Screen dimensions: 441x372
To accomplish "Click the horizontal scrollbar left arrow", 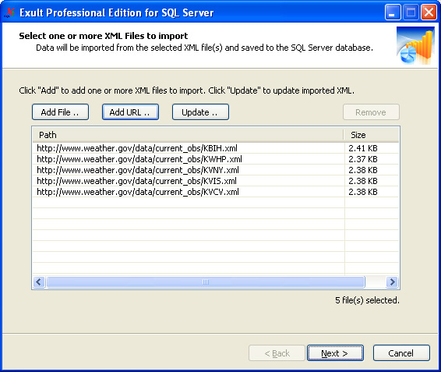I will click(39, 282).
